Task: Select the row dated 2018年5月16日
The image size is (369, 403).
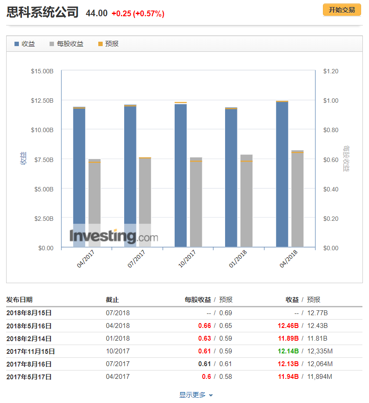Action: click(x=184, y=326)
